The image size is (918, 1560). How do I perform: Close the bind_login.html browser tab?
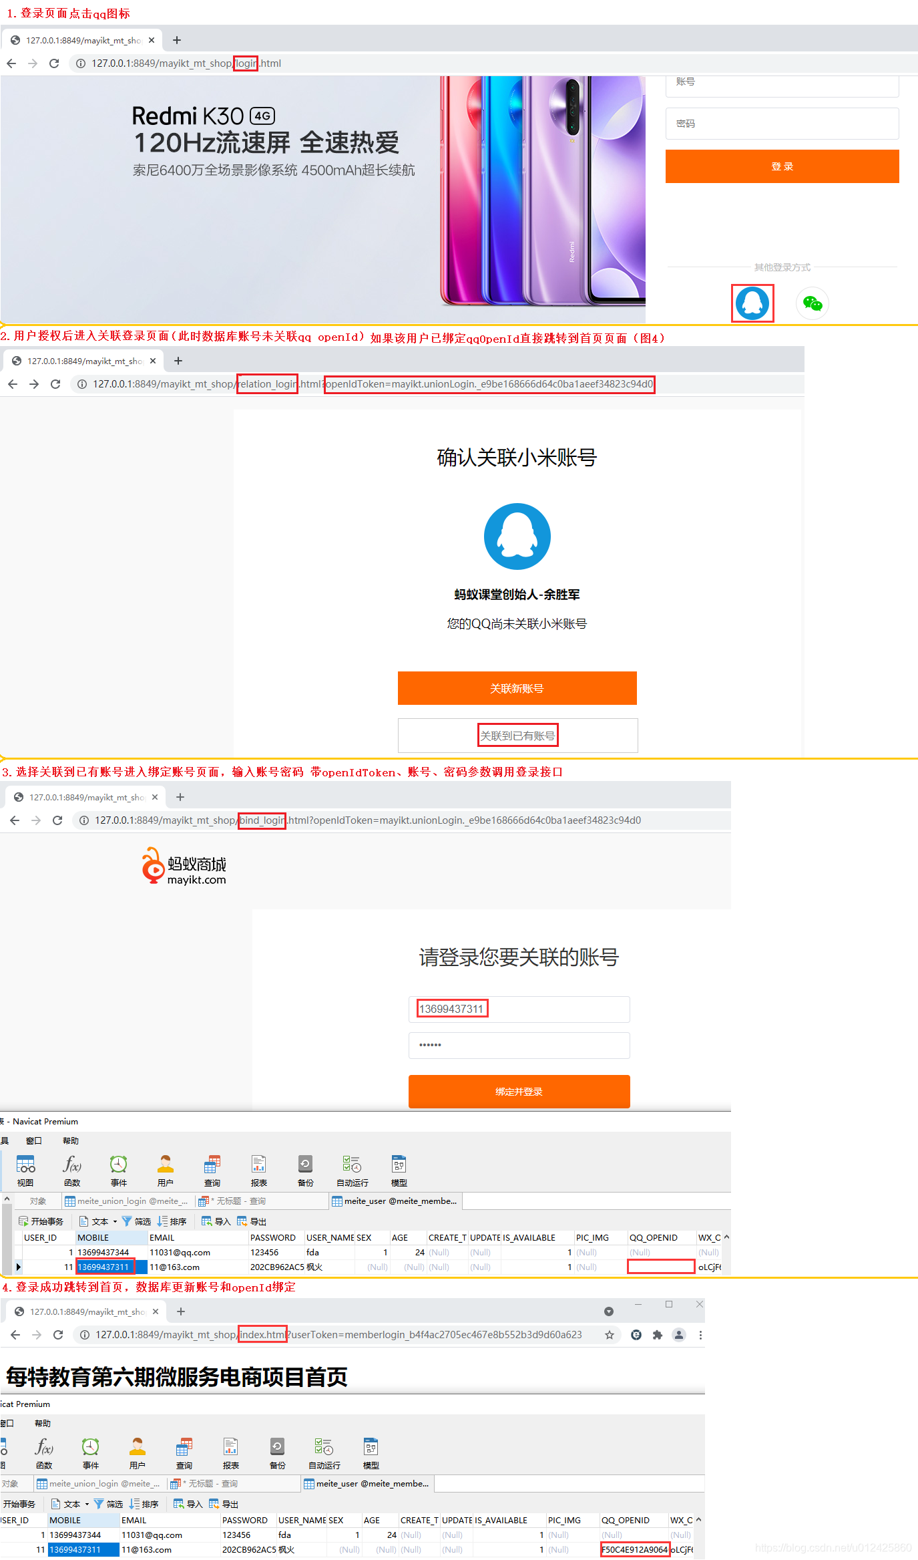pos(155,797)
